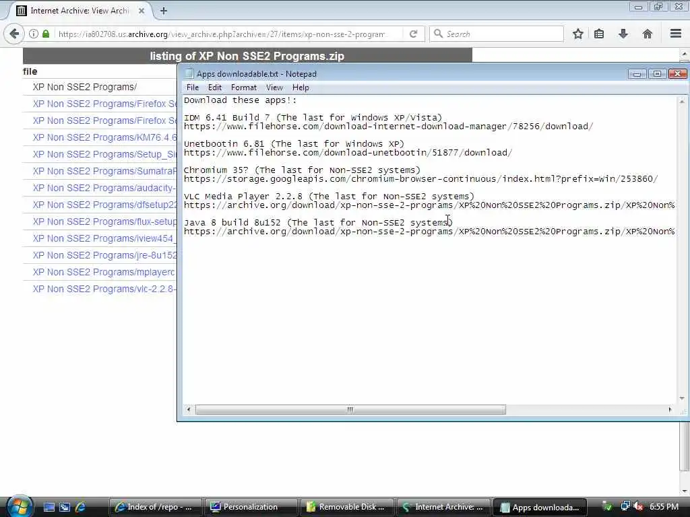Open XP Non SSE2 Programs/KM76 link
Viewport: 690px width, 517px height.
(104, 137)
